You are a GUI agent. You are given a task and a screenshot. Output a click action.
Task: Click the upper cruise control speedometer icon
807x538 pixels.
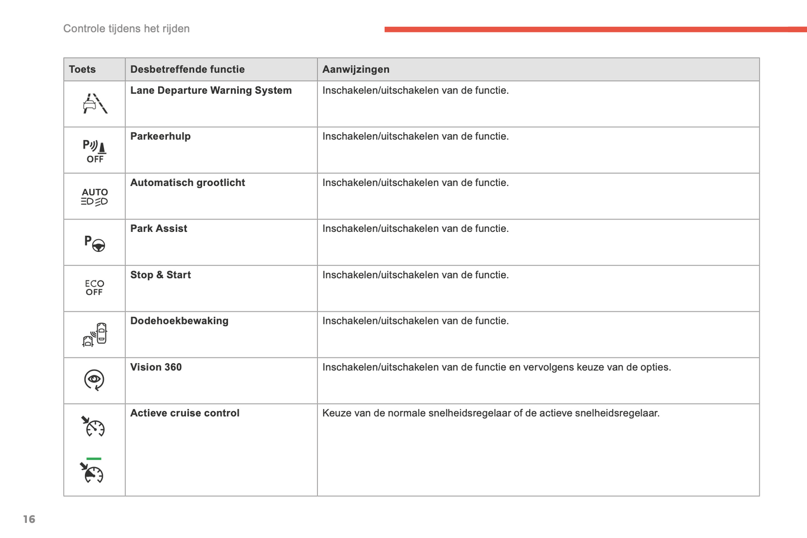pos(93,426)
